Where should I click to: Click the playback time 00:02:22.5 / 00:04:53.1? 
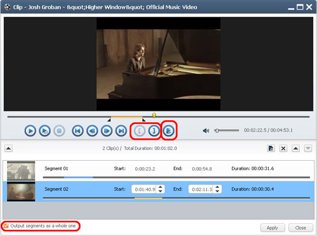268,130
